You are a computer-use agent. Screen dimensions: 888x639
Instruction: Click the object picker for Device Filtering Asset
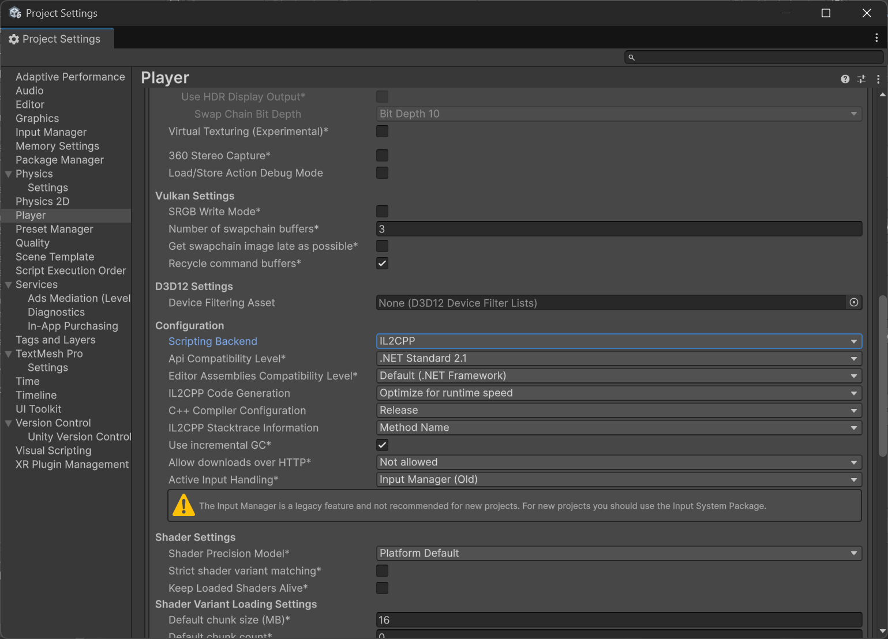point(854,303)
